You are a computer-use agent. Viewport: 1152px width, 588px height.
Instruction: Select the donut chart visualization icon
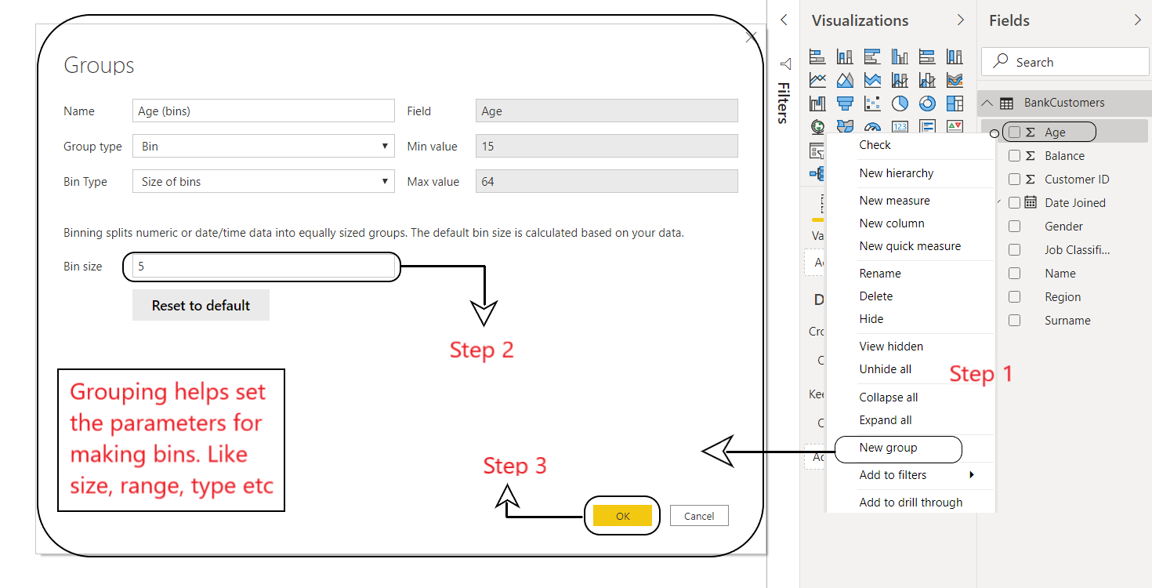pos(927,103)
